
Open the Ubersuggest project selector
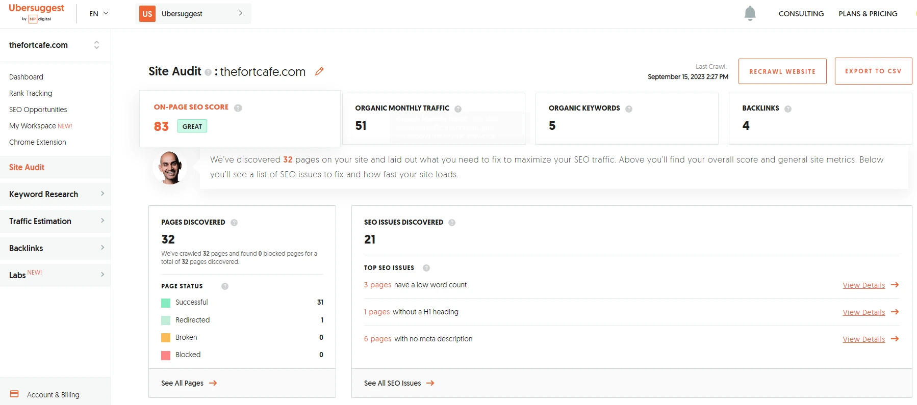(x=193, y=14)
